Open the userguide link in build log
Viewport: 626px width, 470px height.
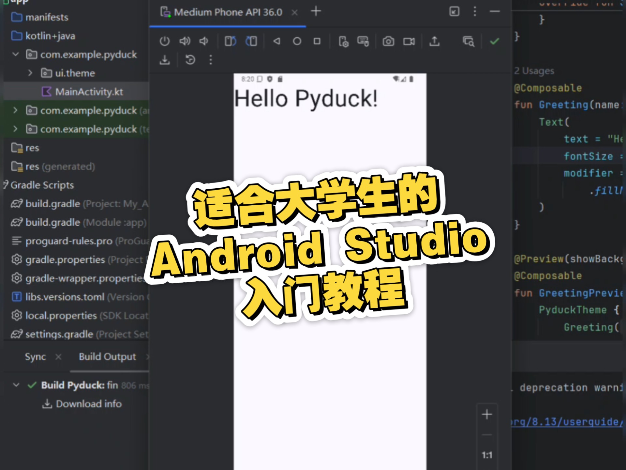tap(567, 422)
